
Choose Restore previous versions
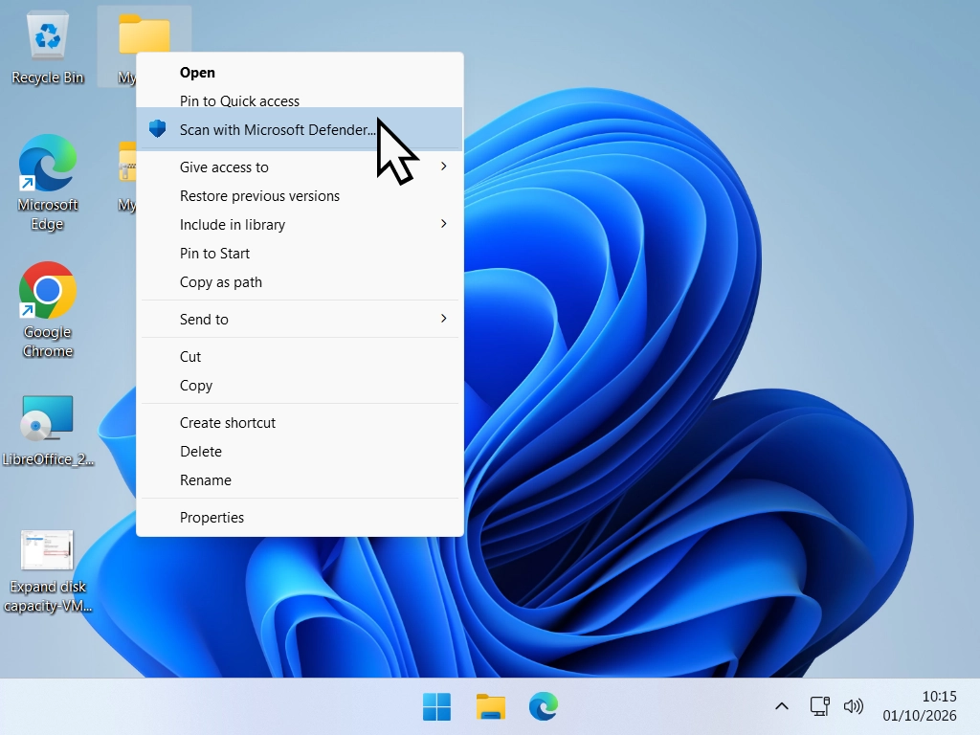point(300,196)
